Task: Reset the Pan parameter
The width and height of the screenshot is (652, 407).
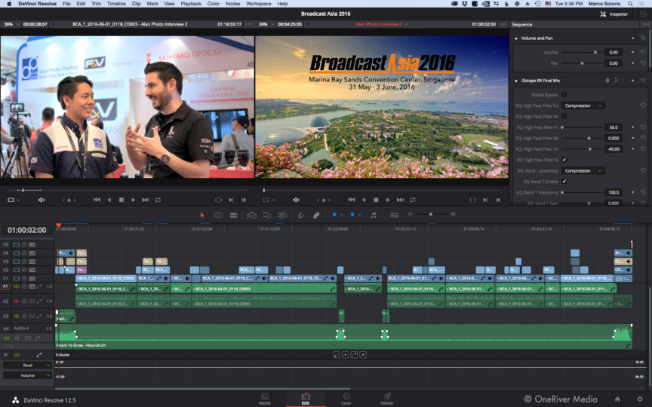Action: [x=643, y=63]
